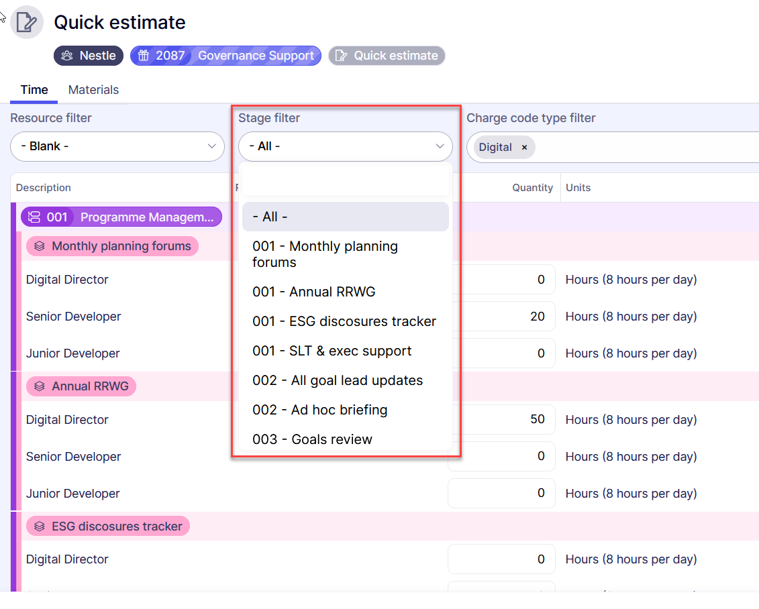
Task: Click the Quick estimate breadcrumb badge
Action: tap(387, 56)
